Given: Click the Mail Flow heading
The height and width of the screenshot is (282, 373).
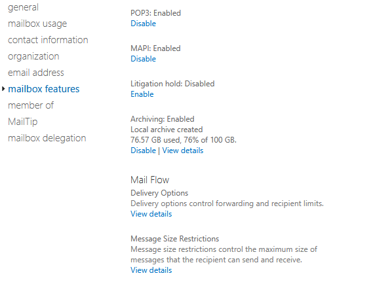Looking at the screenshot, I should tap(150, 180).
